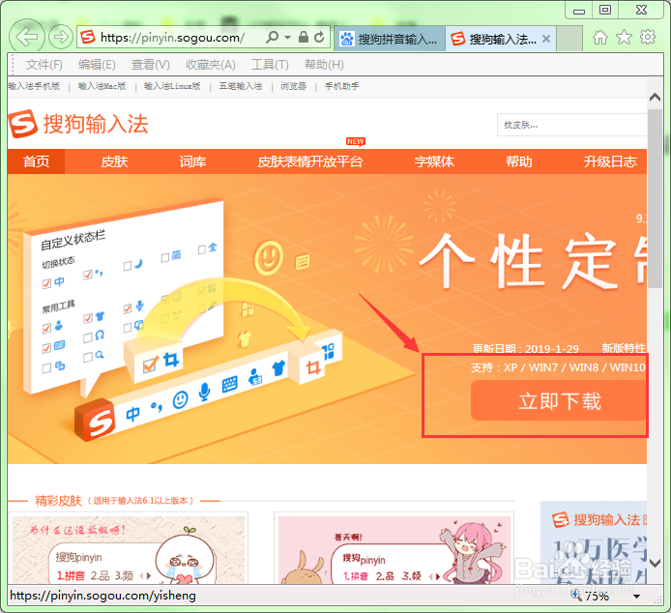Select 皮肤 in the orange navigation bar
This screenshot has height=613, width=671.
coord(114,161)
